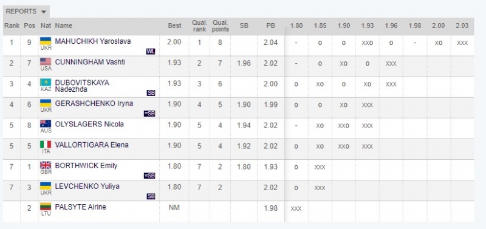Click the Italian flag beside VALLORTIGARA Elena

46,145
